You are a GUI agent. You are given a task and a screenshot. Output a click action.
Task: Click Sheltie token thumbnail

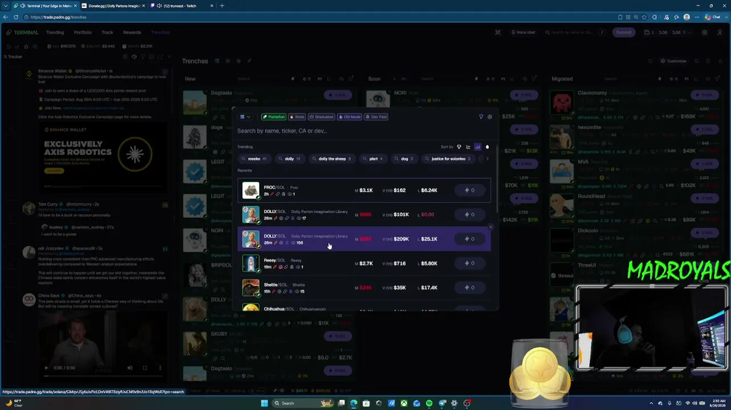251,288
